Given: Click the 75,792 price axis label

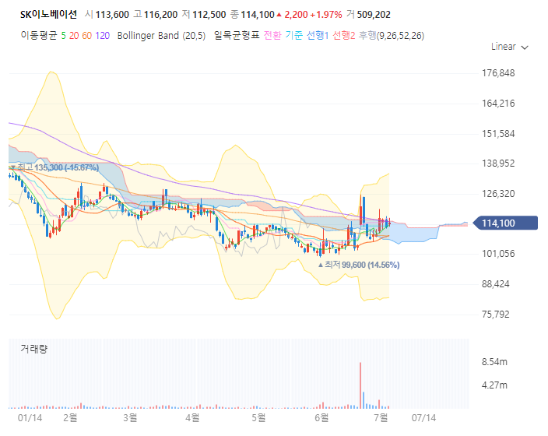Looking at the screenshot, I should point(496,315).
